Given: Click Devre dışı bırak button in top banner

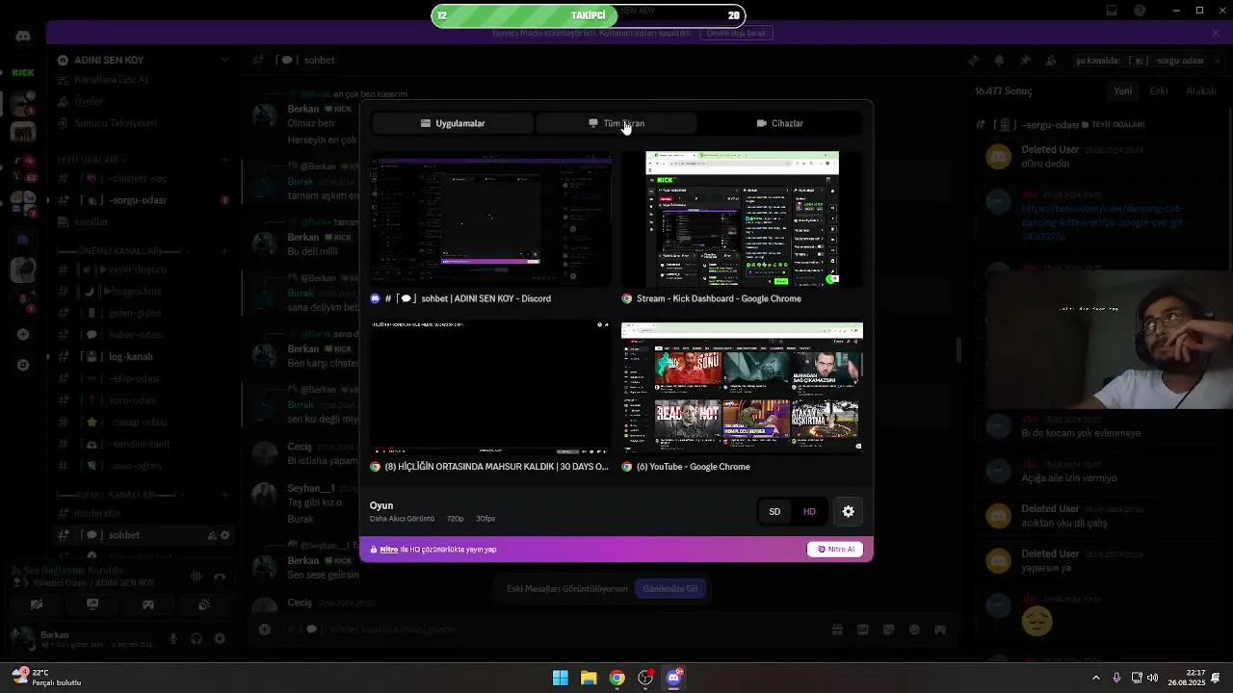Looking at the screenshot, I should tap(737, 33).
